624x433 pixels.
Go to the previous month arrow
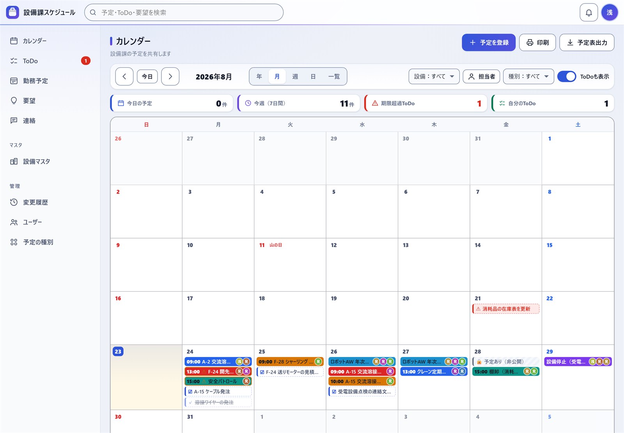point(124,76)
